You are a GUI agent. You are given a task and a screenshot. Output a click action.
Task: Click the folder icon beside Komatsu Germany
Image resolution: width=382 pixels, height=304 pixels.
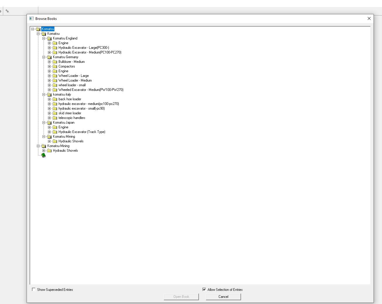pyautogui.click(x=49, y=57)
